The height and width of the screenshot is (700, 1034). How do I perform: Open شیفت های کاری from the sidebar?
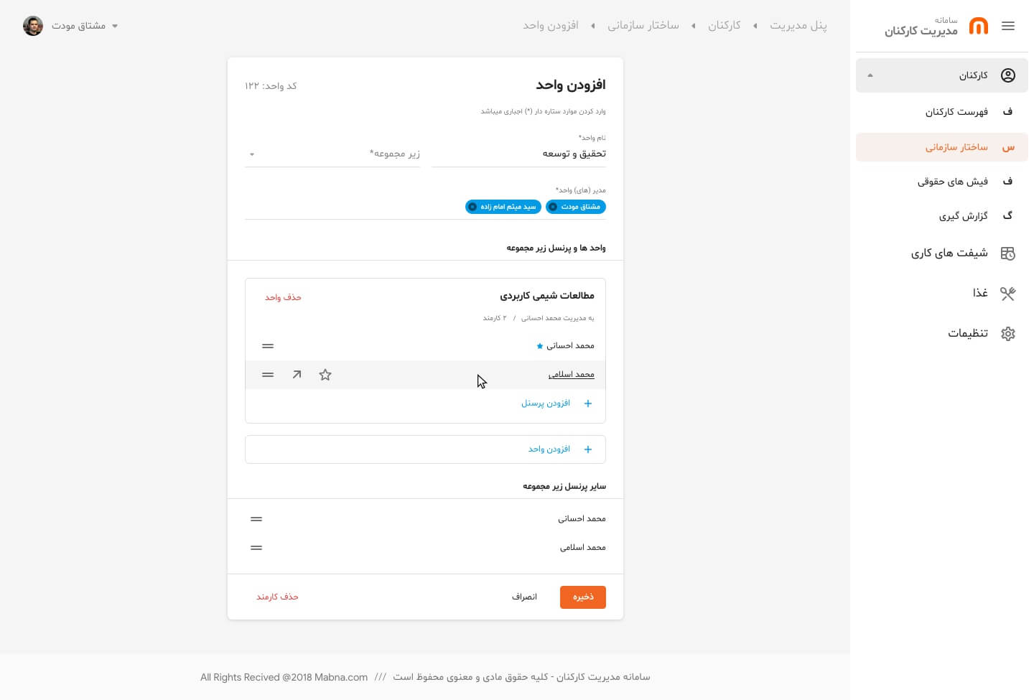tap(949, 253)
